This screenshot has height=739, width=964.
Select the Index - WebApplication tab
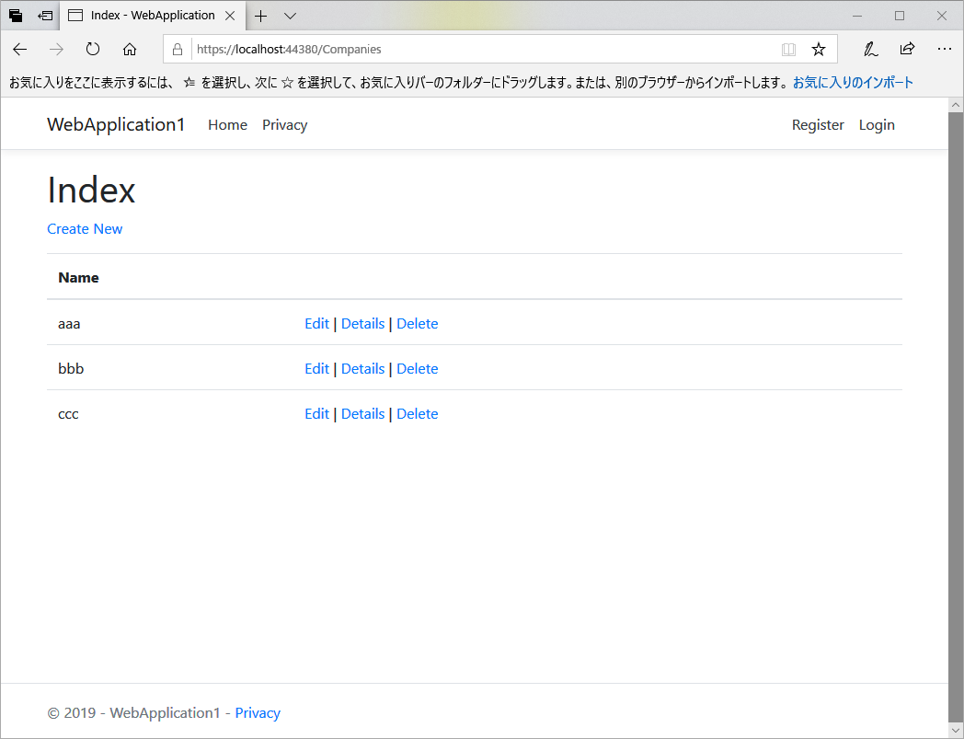[152, 16]
